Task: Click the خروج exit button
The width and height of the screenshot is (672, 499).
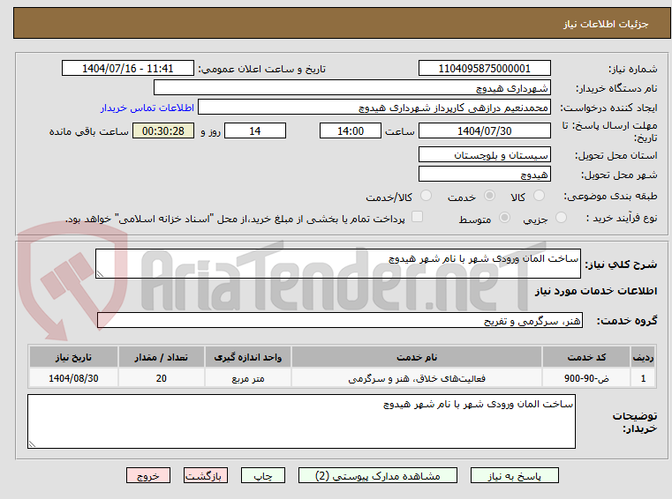Action: (x=147, y=475)
